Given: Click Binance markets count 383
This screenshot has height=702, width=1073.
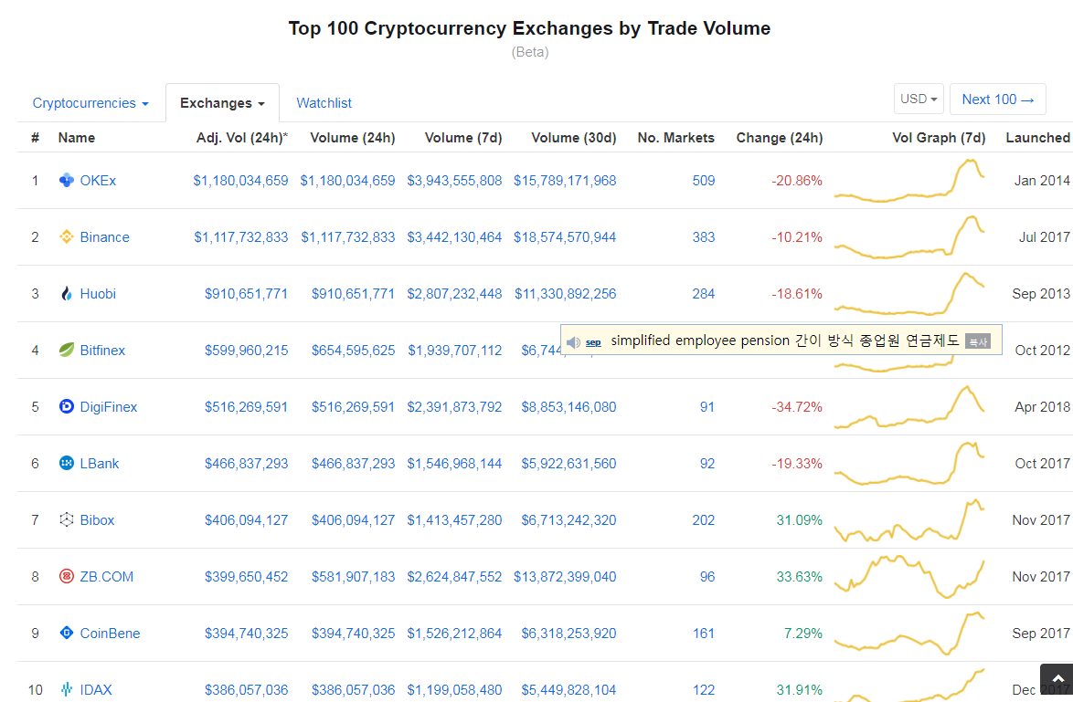Looking at the screenshot, I should (x=704, y=237).
